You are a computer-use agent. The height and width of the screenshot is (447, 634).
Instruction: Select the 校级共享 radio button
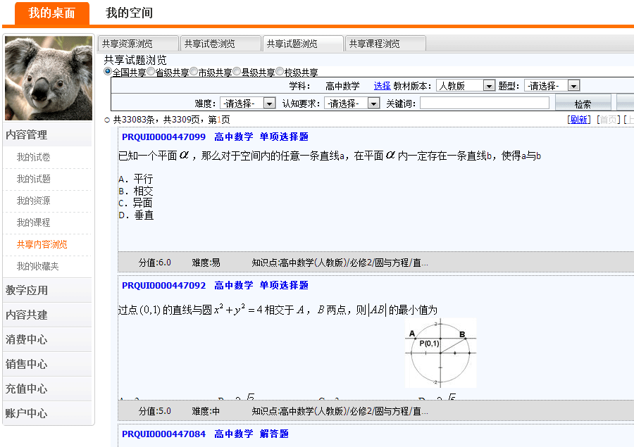(280, 72)
